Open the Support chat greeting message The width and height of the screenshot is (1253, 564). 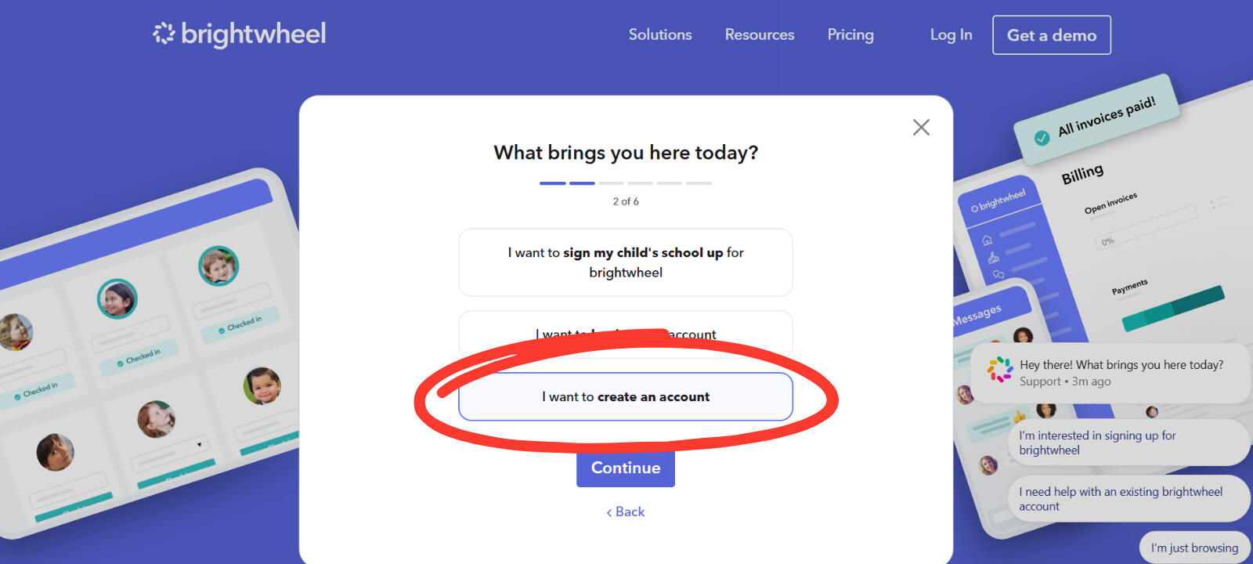[1121, 372]
